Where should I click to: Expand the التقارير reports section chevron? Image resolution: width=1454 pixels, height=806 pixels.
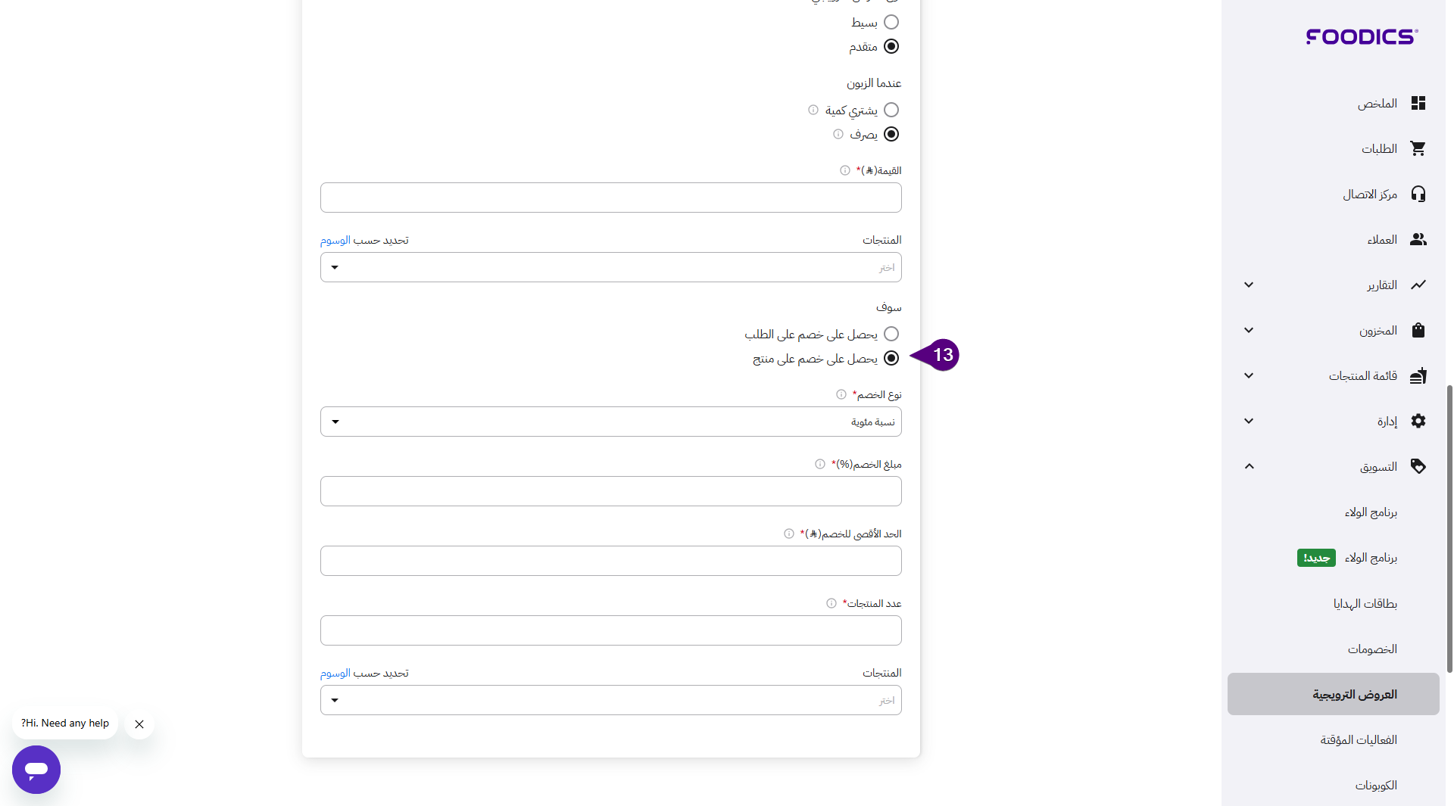tap(1249, 285)
